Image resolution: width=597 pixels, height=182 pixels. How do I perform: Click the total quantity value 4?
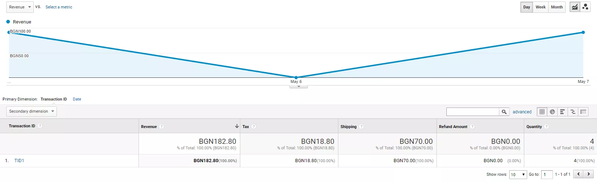tap(592, 141)
